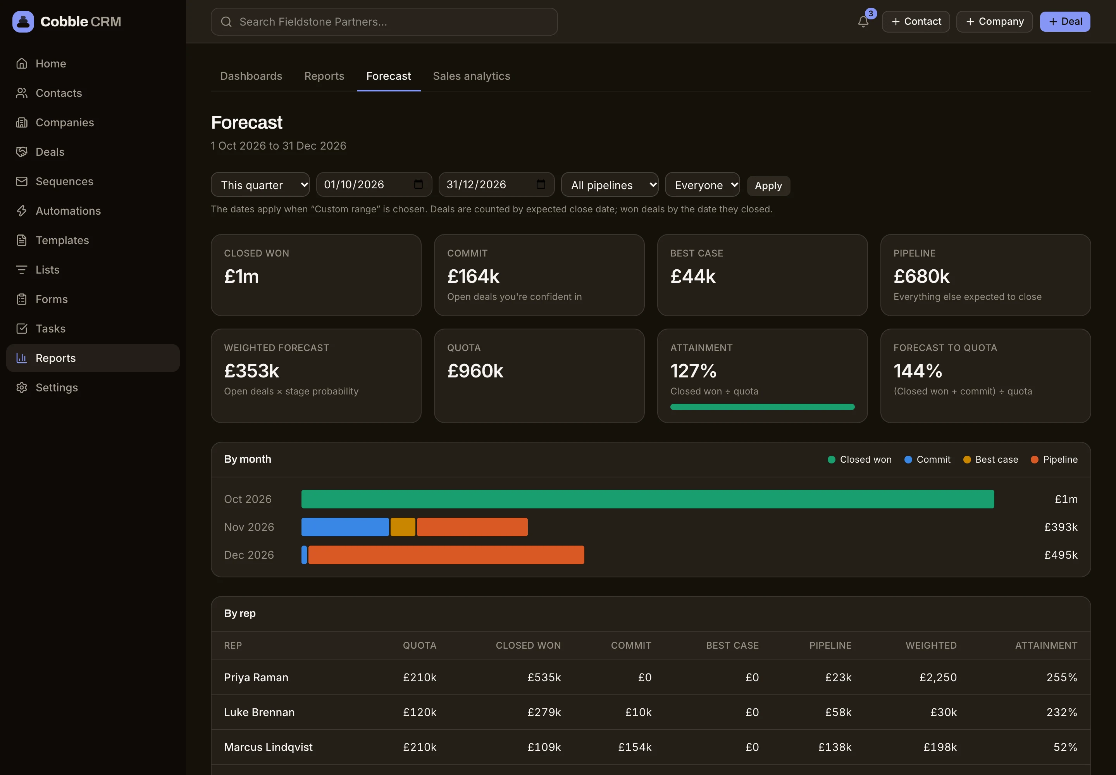
Task: Click the Deals handshake icon
Action: 21,152
